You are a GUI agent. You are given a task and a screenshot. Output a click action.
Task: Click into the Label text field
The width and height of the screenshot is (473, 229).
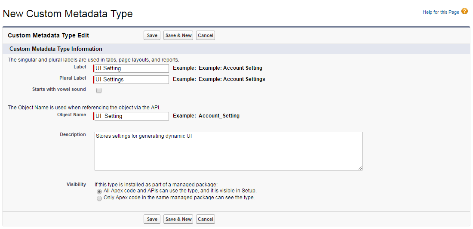tap(132, 68)
